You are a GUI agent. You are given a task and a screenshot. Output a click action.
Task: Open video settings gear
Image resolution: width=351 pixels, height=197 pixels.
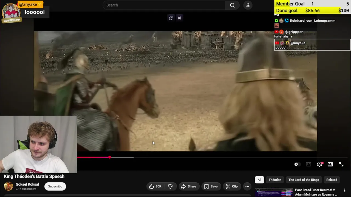point(319,164)
